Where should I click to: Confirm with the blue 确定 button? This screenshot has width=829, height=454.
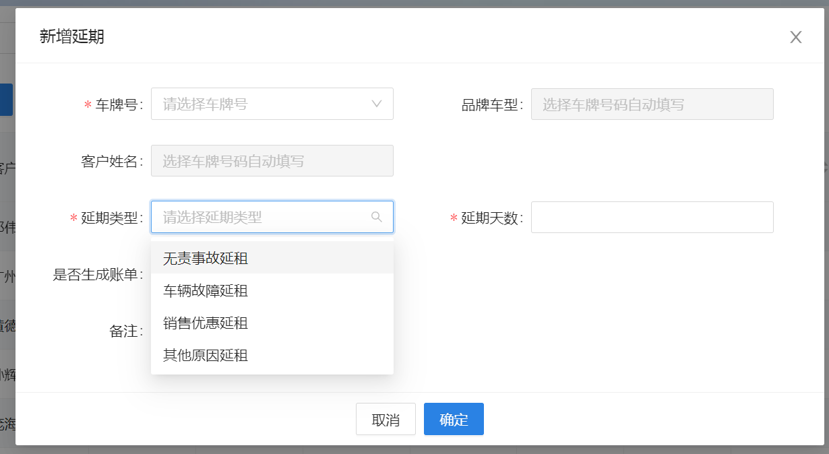click(454, 420)
